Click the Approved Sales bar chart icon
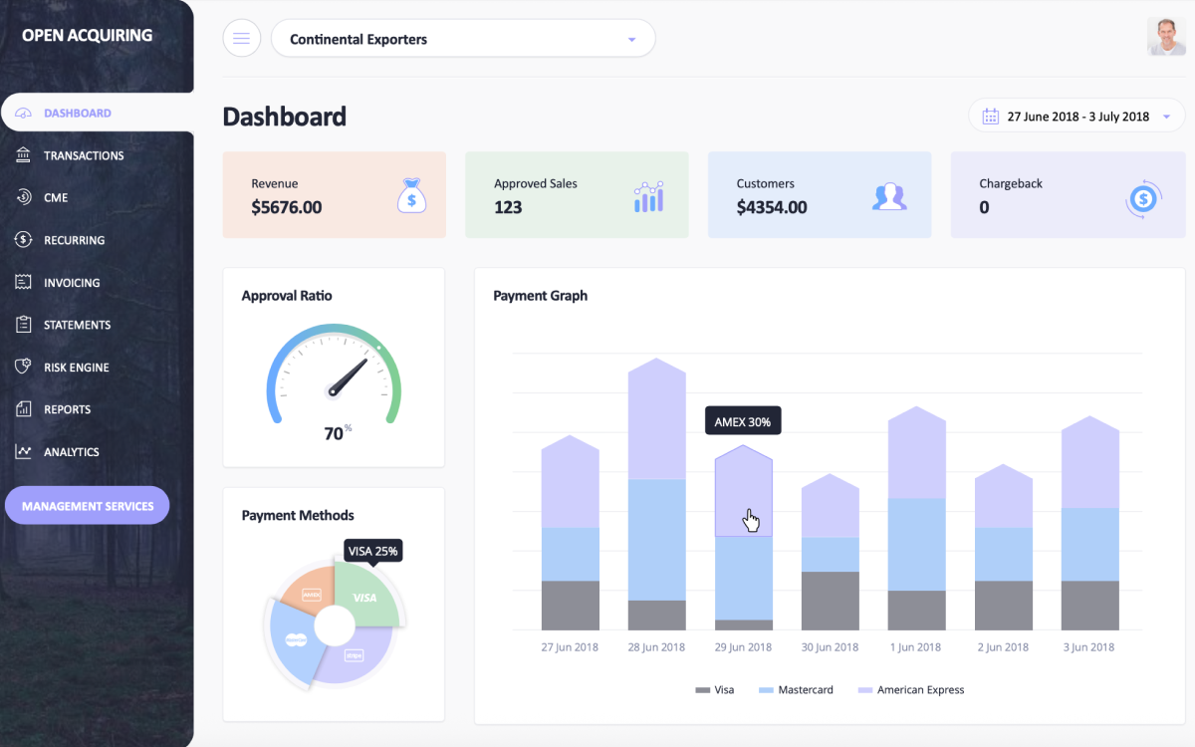Screen dimensions: 1195x747 (648, 196)
